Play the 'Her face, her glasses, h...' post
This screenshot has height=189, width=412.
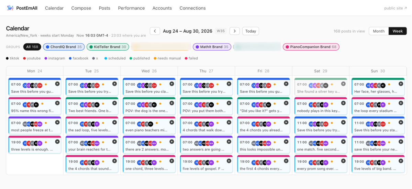click(x=400, y=84)
